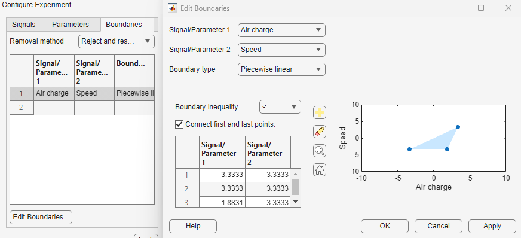
Task: Click row header 1 in points table
Action: tap(187, 175)
